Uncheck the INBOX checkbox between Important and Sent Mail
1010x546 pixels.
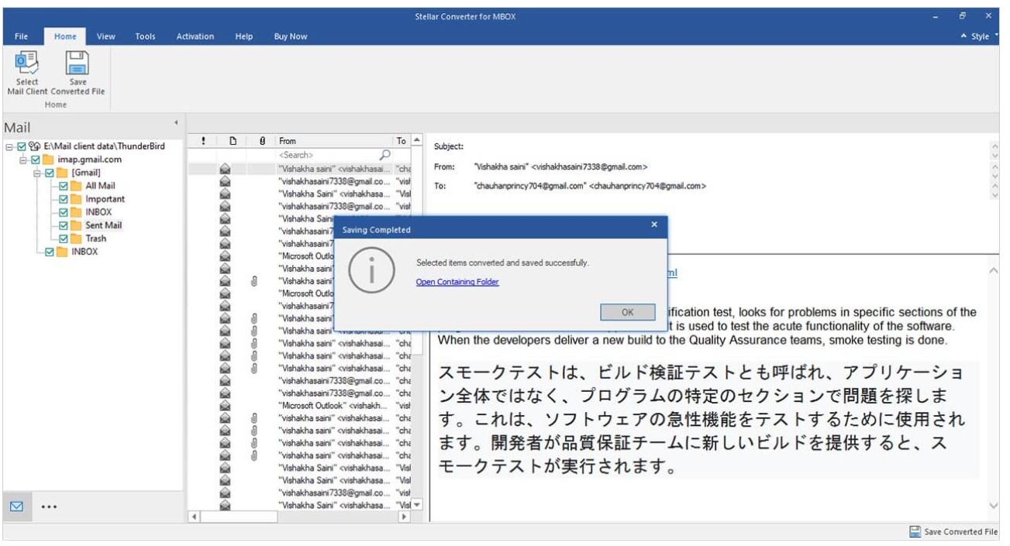click(x=64, y=212)
